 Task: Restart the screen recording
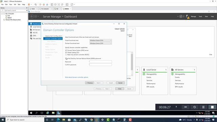click(194, 107)
